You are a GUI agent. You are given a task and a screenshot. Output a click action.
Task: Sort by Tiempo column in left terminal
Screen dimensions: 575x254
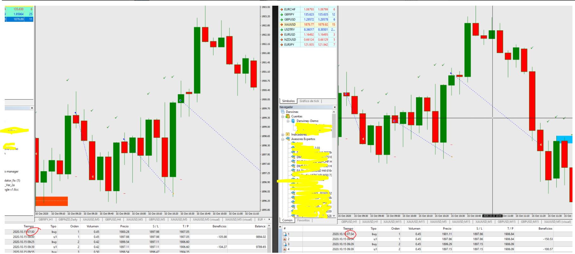click(28, 226)
